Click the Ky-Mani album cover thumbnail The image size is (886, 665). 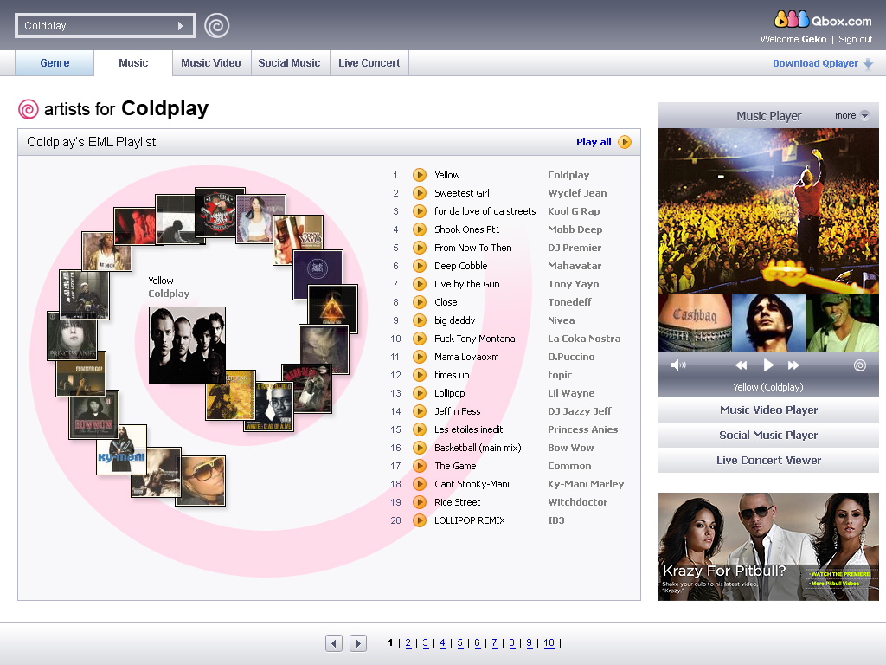click(121, 449)
